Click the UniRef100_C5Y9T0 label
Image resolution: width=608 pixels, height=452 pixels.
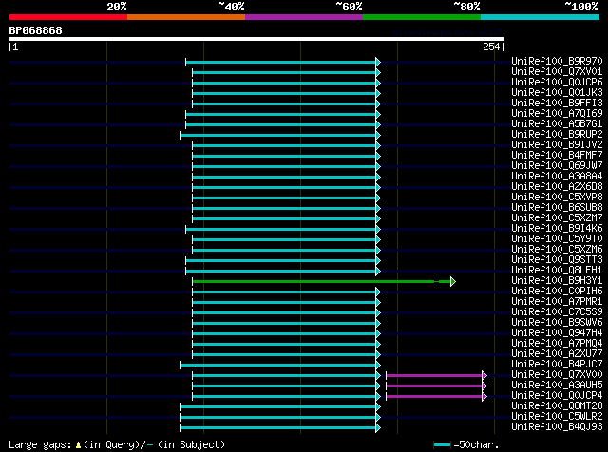pos(557,238)
